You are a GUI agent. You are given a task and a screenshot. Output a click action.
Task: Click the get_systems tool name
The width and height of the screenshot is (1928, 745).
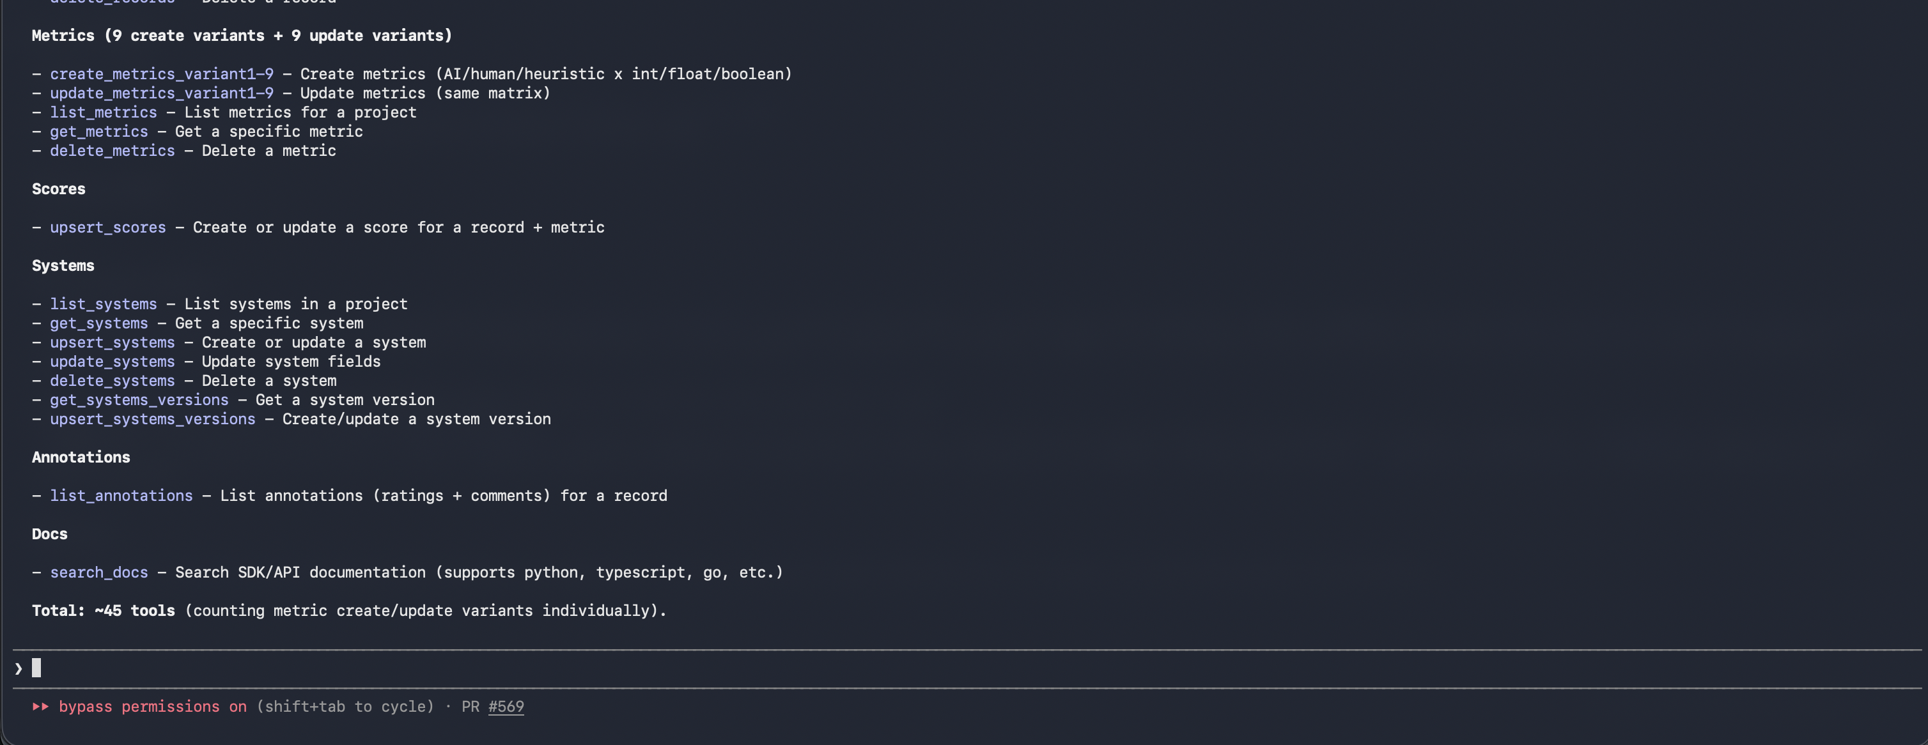pos(99,323)
